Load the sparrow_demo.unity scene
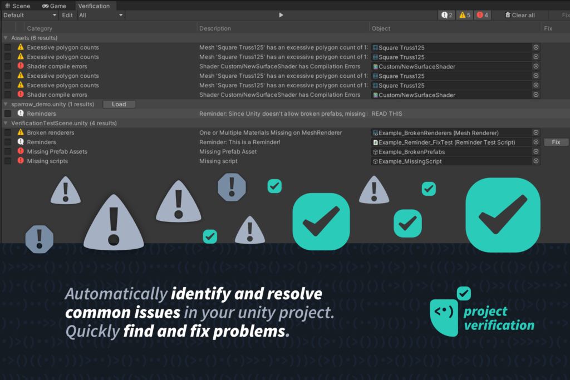Image resolution: width=570 pixels, height=380 pixels. (119, 104)
